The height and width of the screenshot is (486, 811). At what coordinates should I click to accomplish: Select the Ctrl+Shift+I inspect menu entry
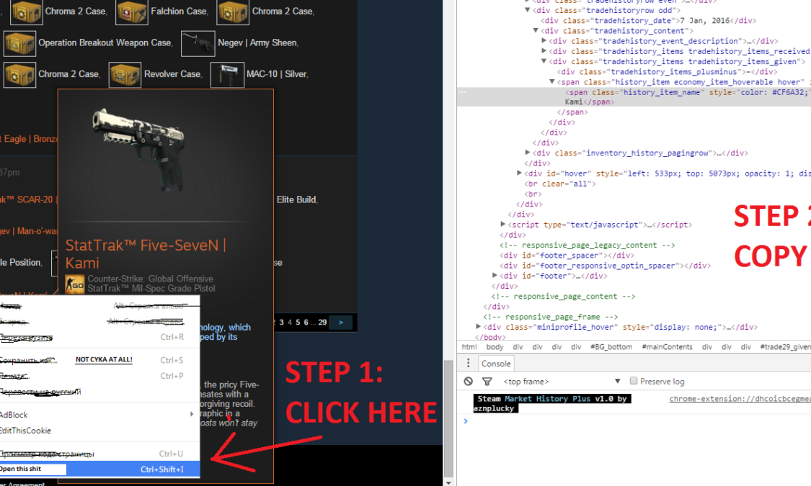pos(99,469)
